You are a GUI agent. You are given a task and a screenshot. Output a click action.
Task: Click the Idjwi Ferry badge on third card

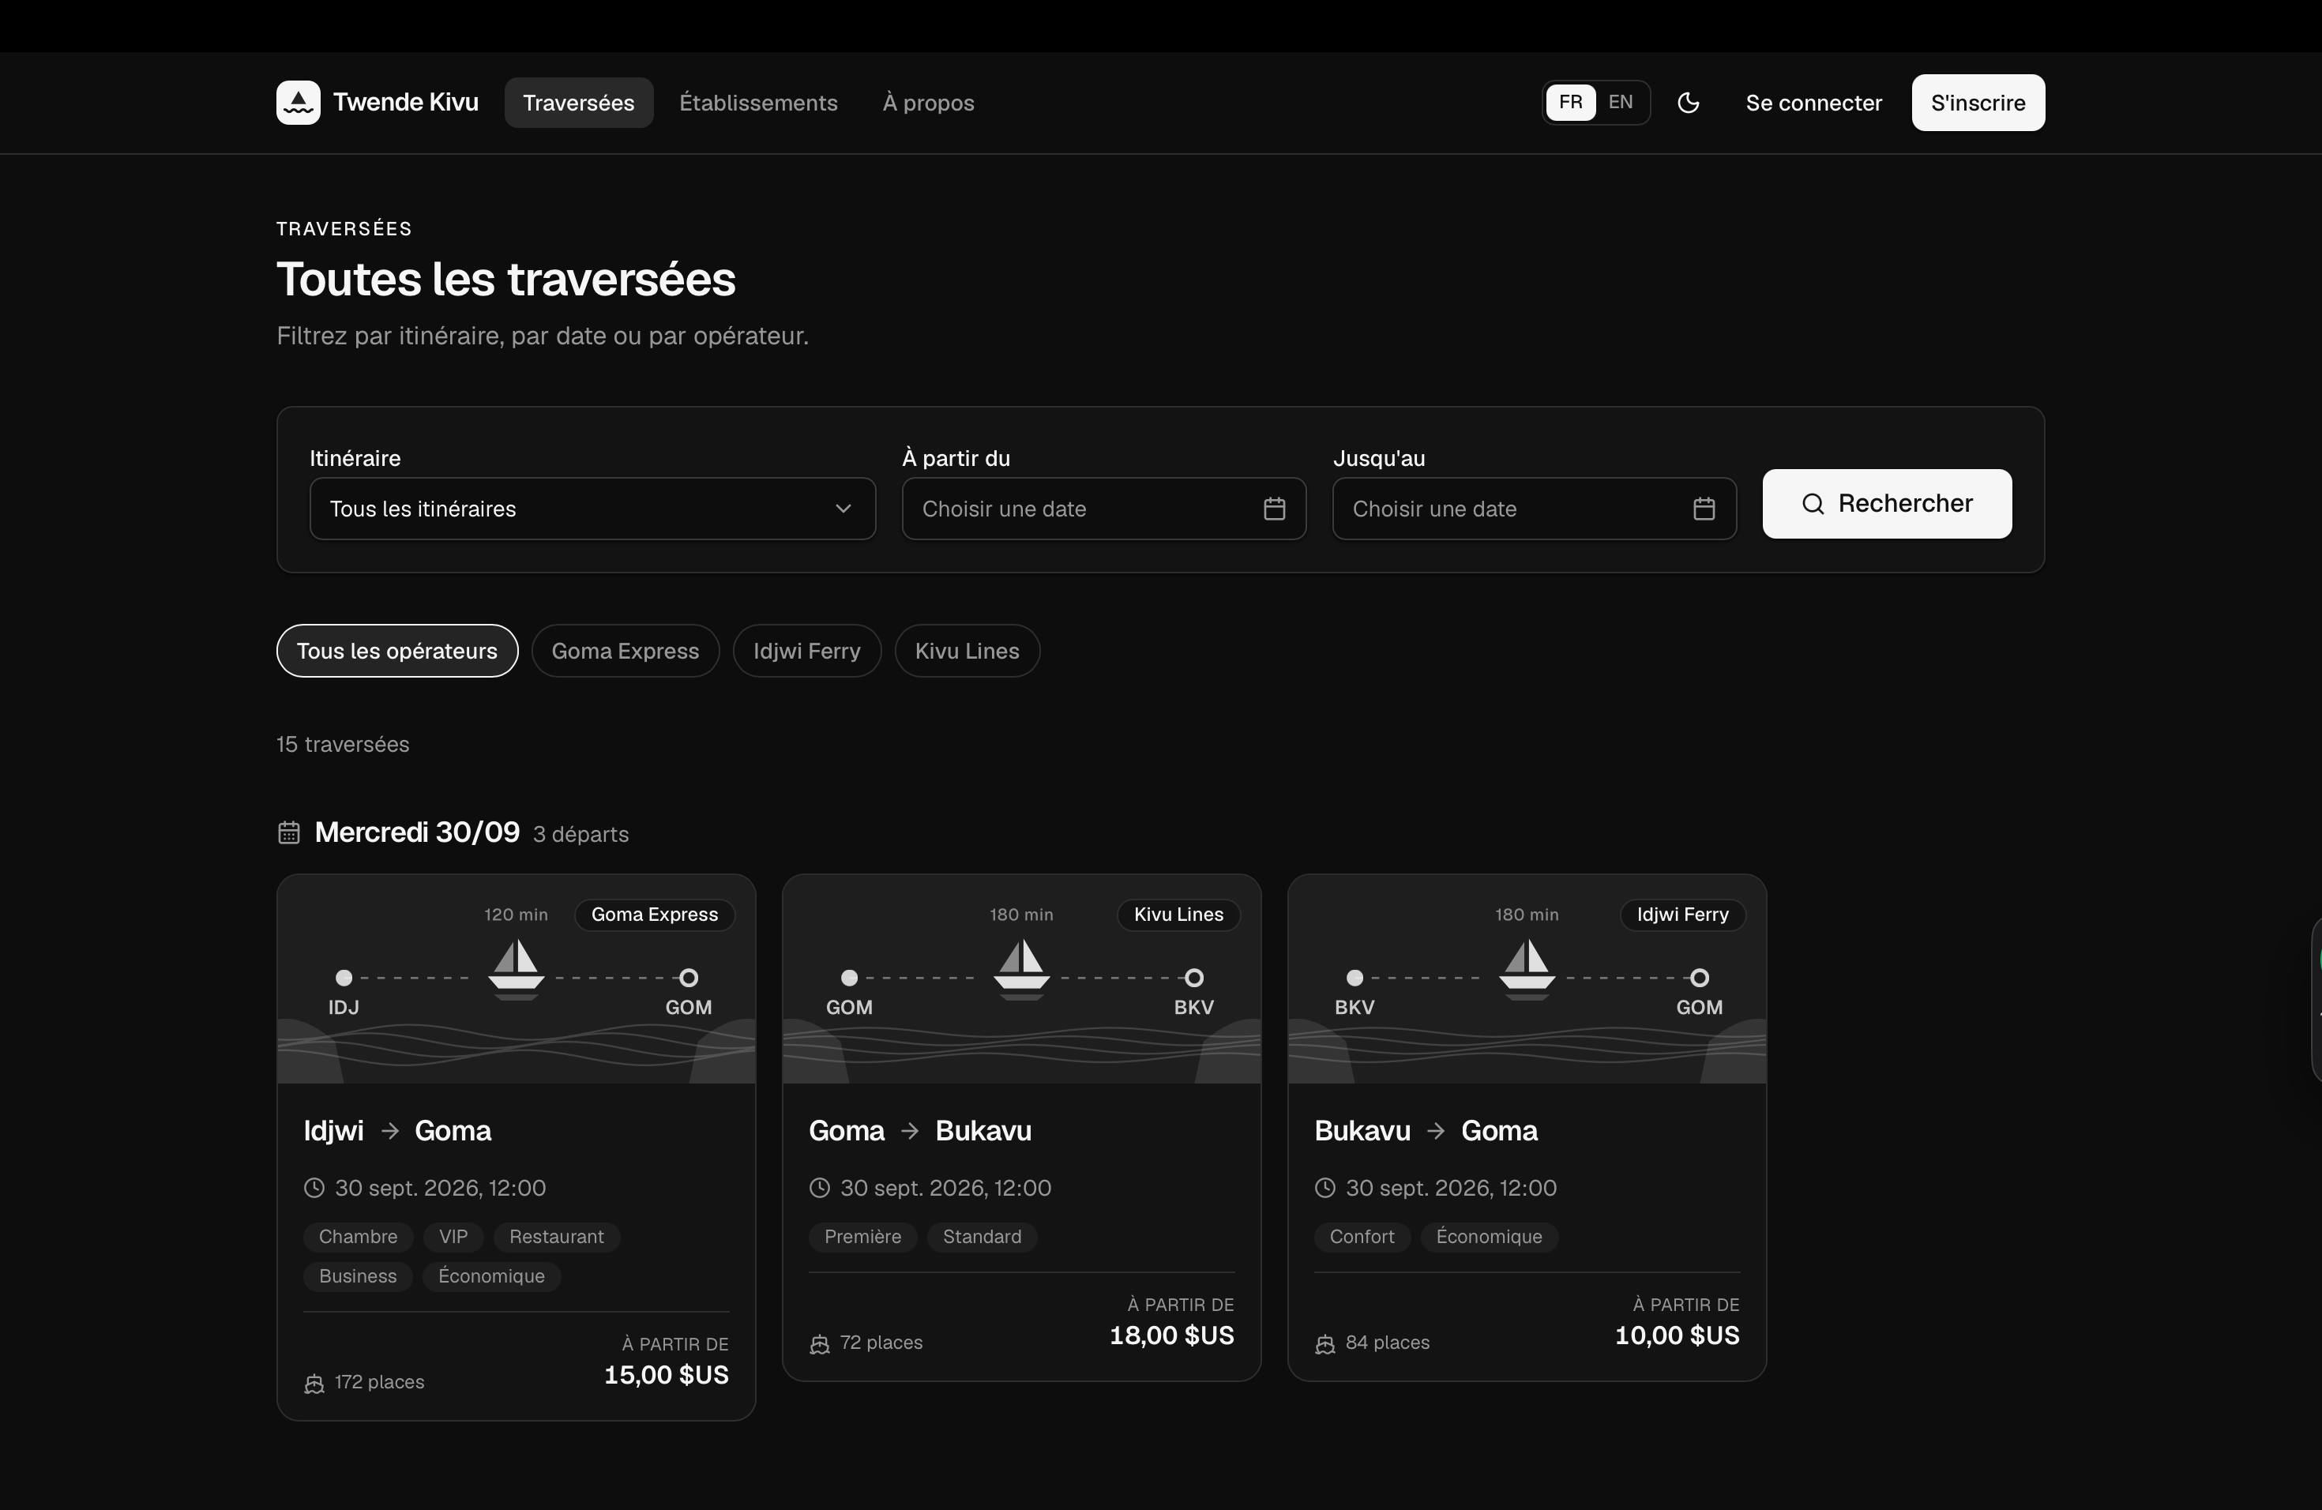1682,915
